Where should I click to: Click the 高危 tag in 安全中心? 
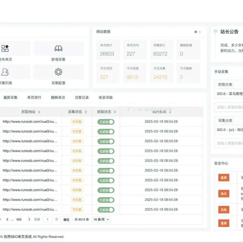tap(224, 193)
